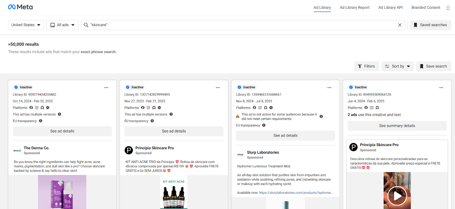
Task: Expand the All ads category dropdown
Action: [x=62, y=25]
